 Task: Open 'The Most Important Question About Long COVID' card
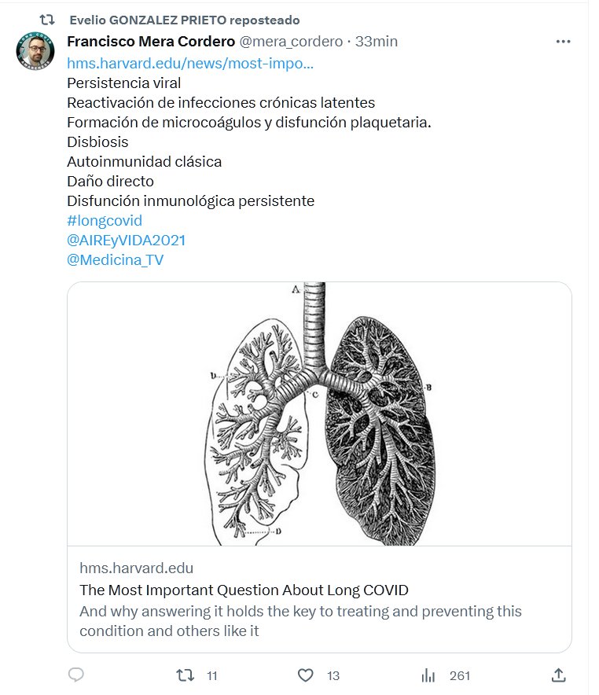click(244, 590)
